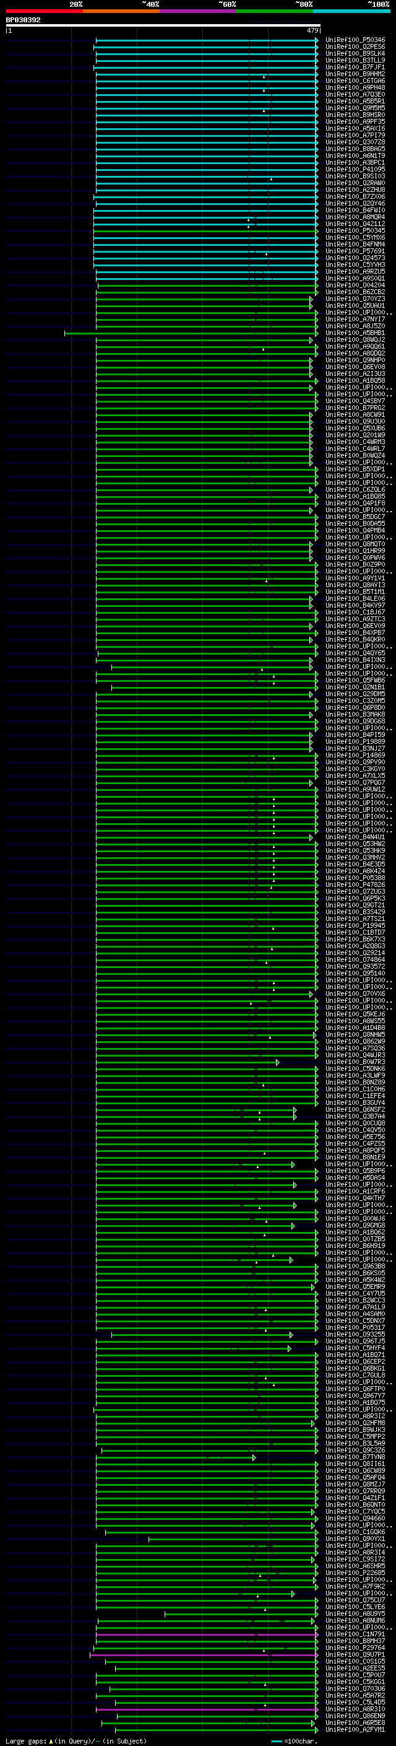Click the cyan alignment bar for UniRef100_P50346
The image size is (396, 1746).
207,40
